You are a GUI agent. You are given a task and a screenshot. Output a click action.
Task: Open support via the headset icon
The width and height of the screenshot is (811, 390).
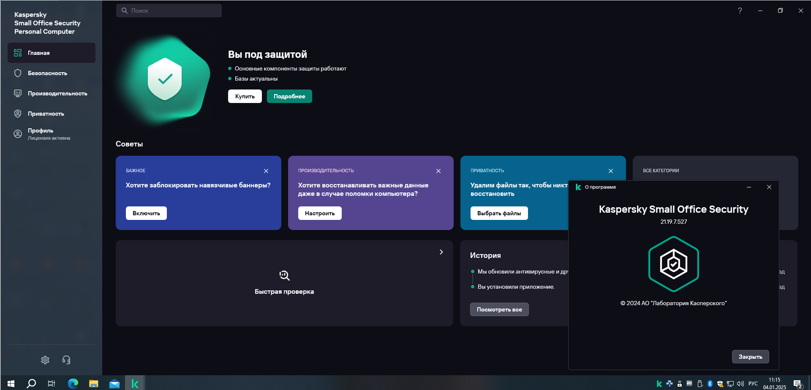click(66, 360)
